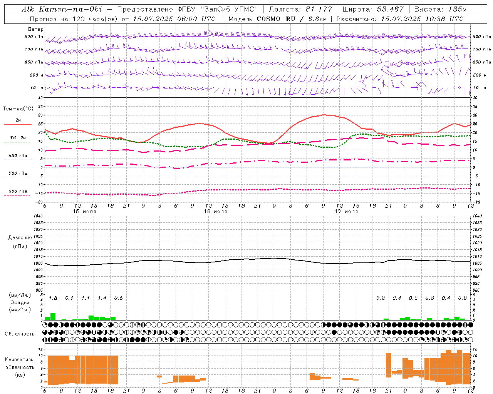Click the Td 2м legend entry
This screenshot has height=394, width=493.
(18, 138)
